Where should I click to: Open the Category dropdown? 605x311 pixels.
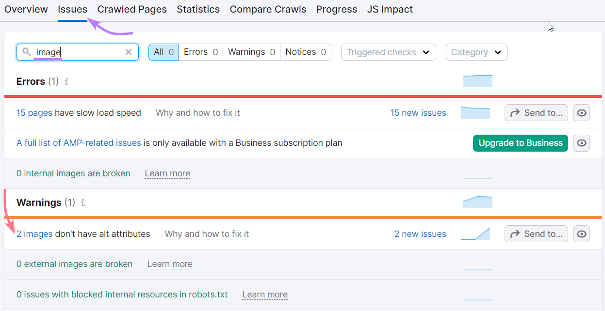coord(476,52)
